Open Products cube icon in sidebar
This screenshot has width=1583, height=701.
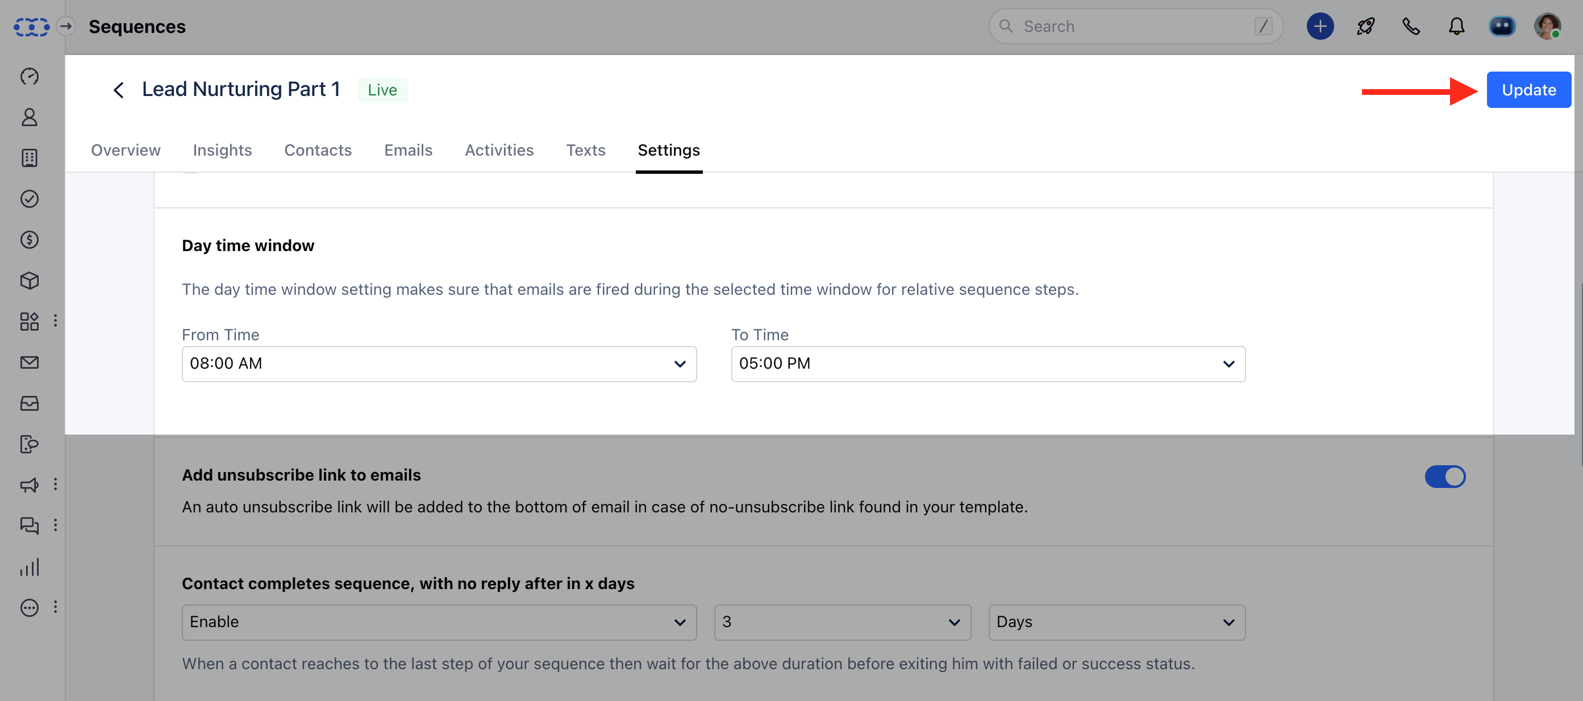click(x=30, y=281)
